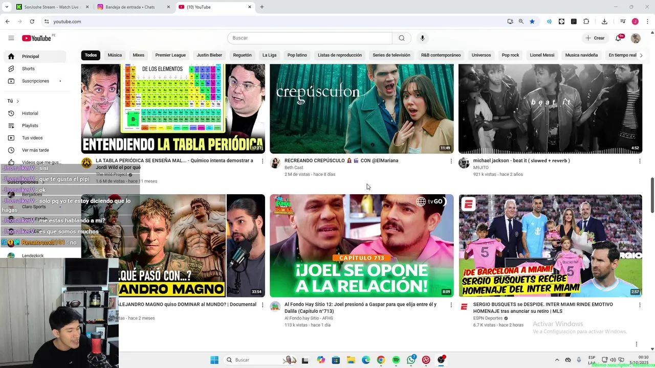Open options for michael jackson beat it video

(640, 161)
